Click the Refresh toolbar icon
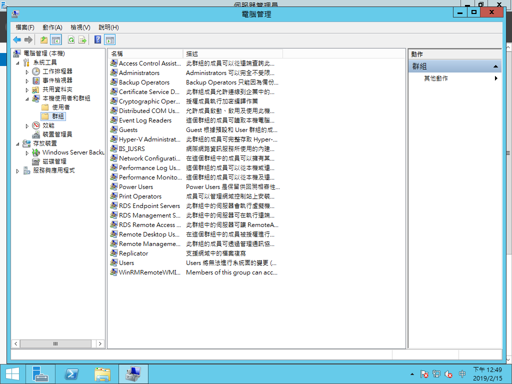This screenshot has width=512, height=384. click(71, 40)
